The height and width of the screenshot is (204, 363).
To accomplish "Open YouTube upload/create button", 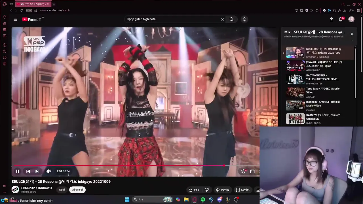I will 331,19.
